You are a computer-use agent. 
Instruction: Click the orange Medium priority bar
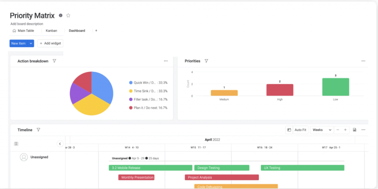[224, 93]
